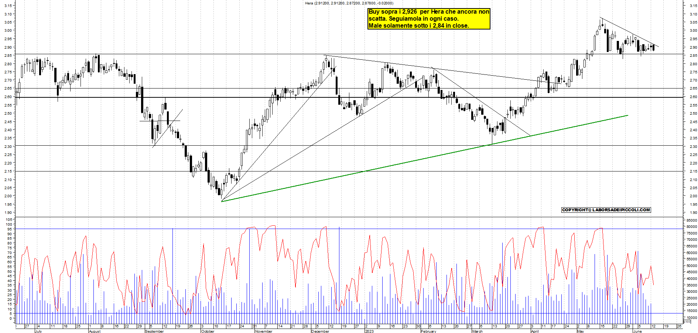The height and width of the screenshot is (333, 698).
Task: Click the 80000 volume scale value
Action: click(692, 227)
